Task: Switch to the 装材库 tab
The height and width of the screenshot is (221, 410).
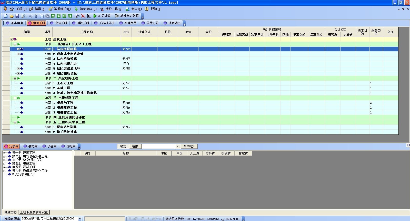Action: (31, 146)
